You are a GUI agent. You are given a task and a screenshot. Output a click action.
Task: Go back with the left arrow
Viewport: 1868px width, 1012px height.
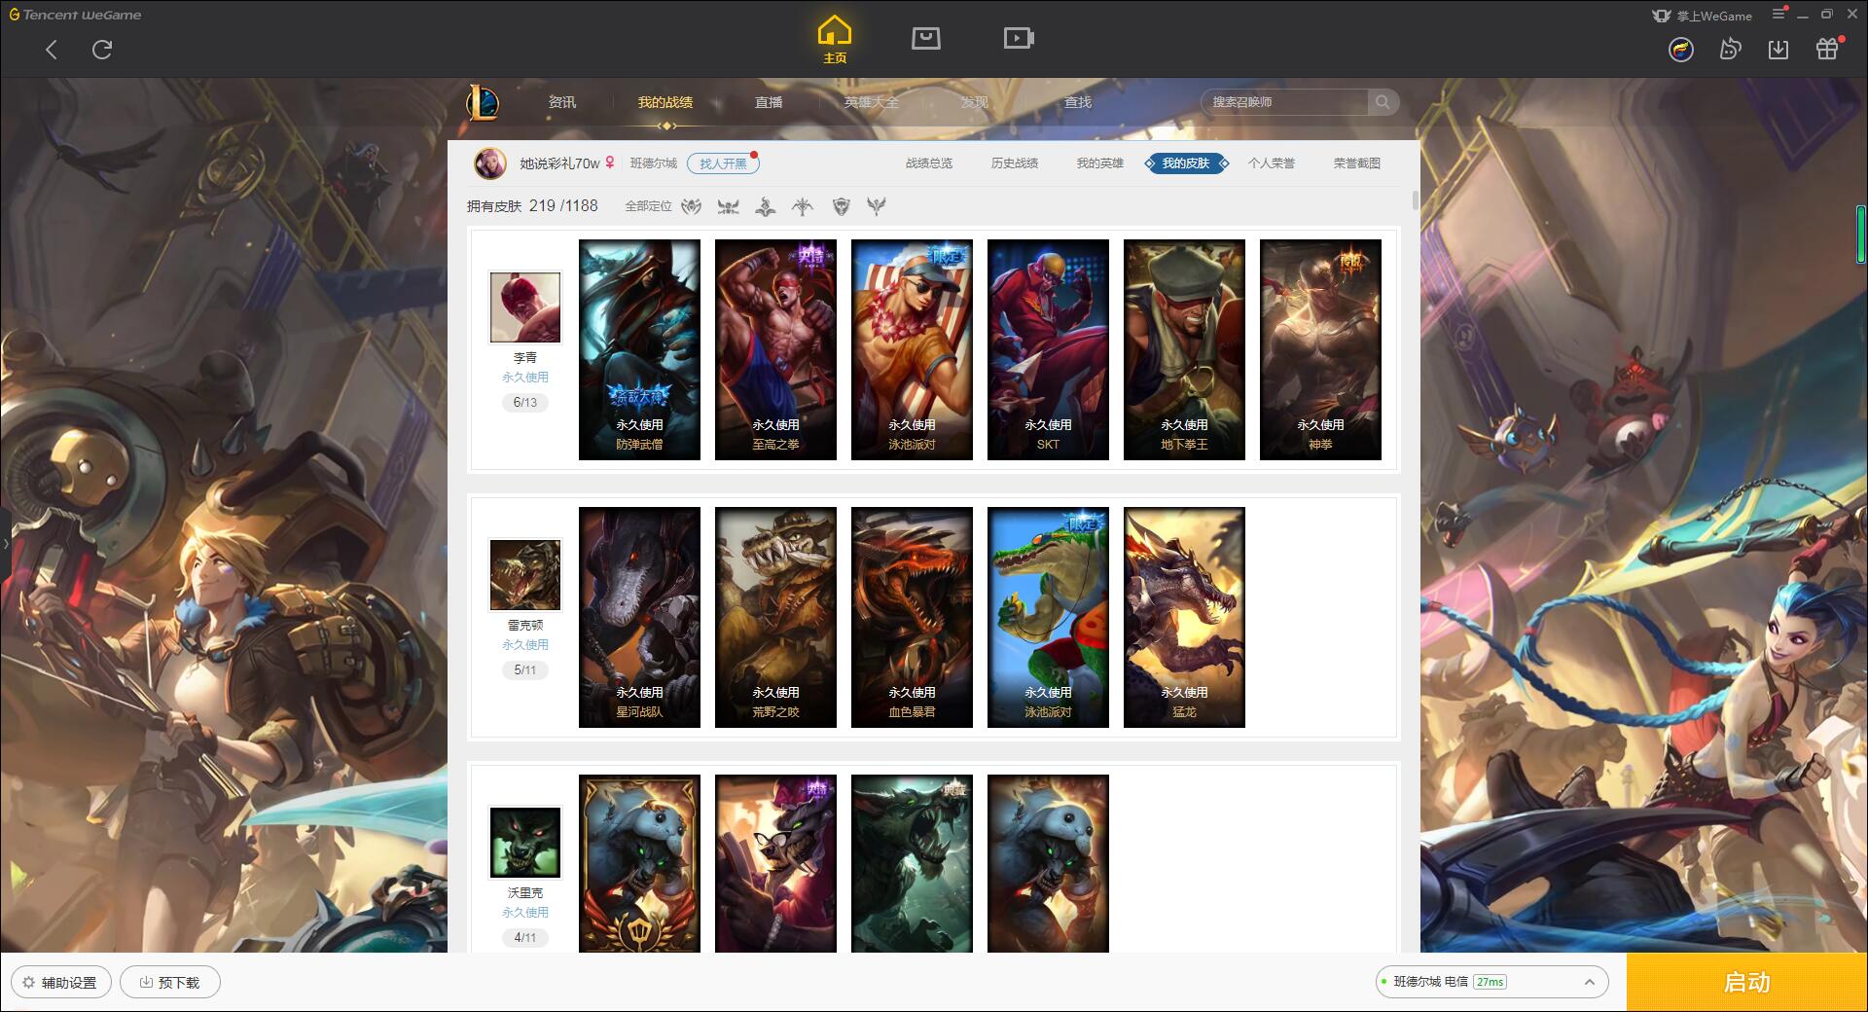point(52,50)
